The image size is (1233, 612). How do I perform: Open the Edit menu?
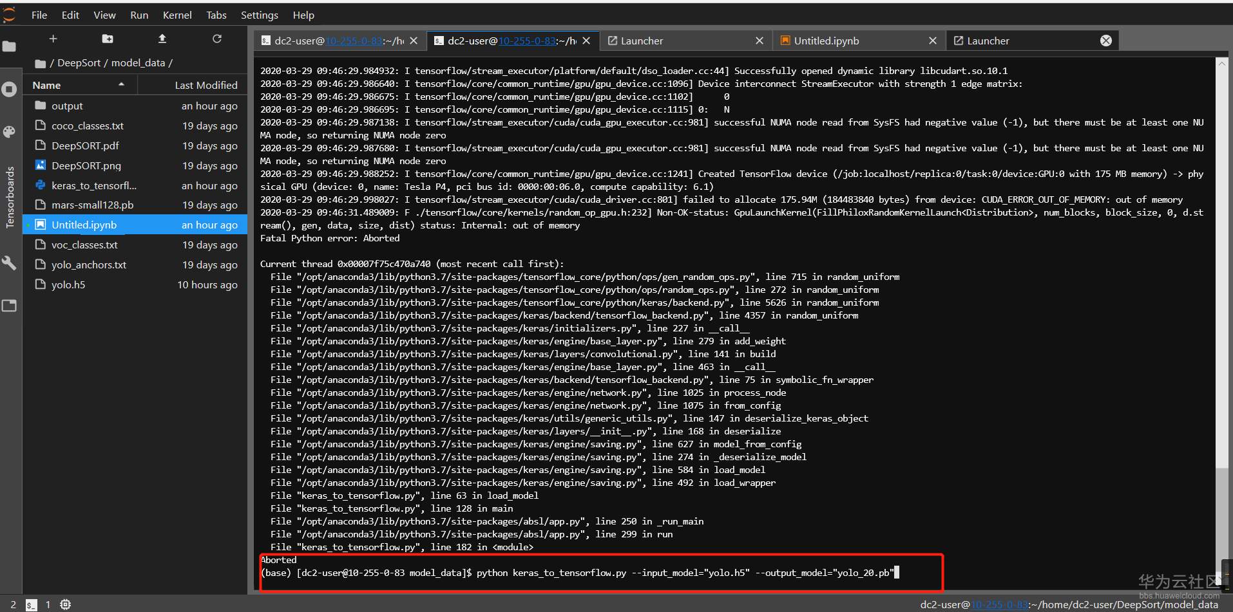(70, 15)
